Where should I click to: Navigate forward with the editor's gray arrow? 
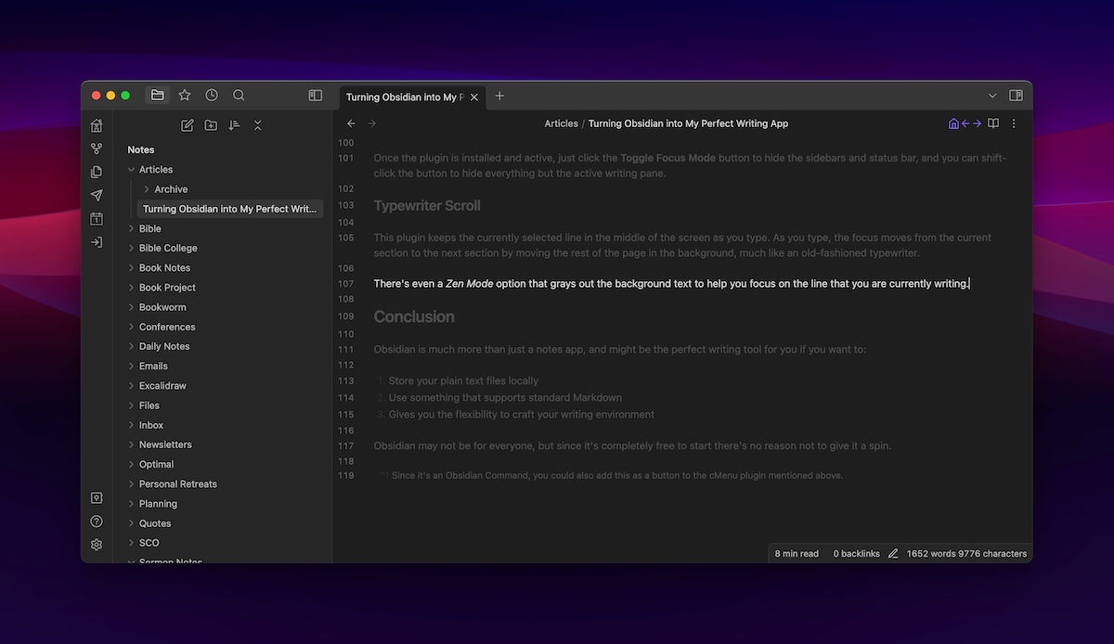pos(372,123)
